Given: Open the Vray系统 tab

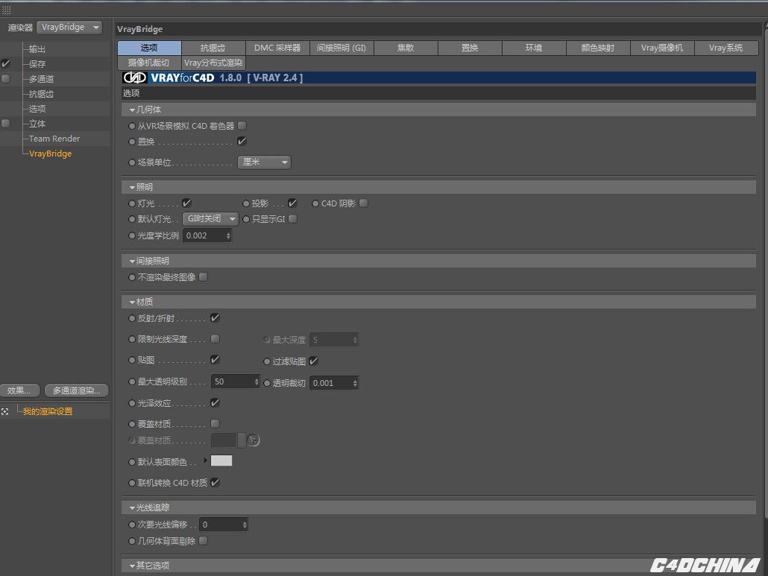Looking at the screenshot, I should pyautogui.click(x=726, y=48).
